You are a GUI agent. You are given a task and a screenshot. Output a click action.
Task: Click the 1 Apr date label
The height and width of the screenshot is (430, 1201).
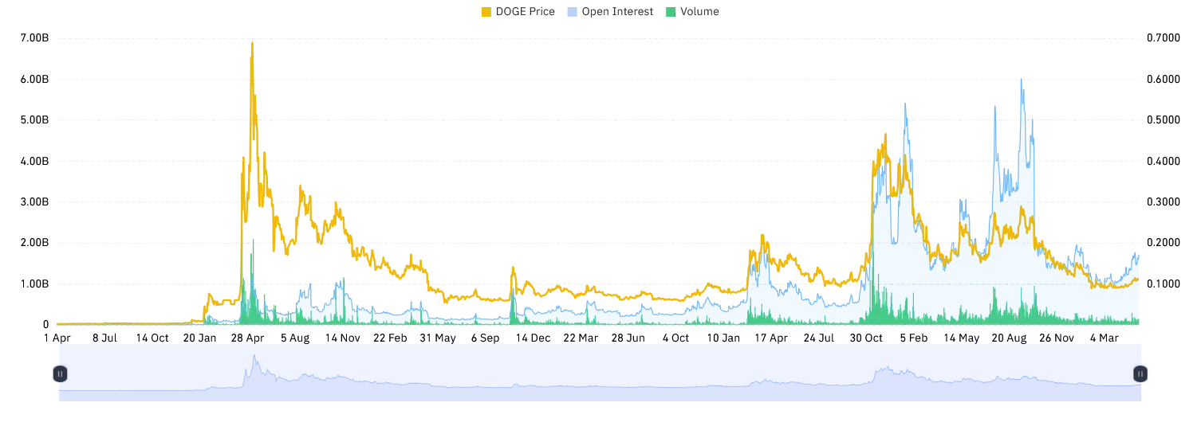point(57,338)
